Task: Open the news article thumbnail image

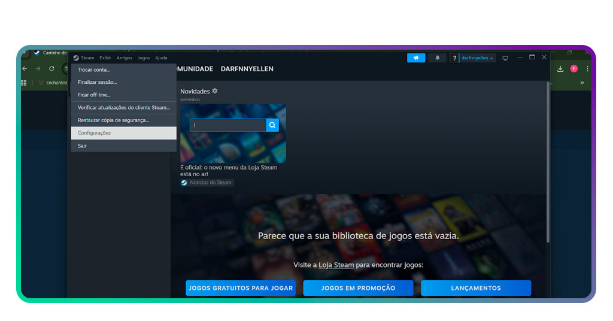Action: (x=233, y=133)
